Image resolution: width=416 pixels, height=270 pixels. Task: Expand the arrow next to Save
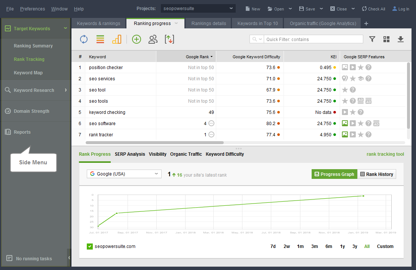click(321, 9)
